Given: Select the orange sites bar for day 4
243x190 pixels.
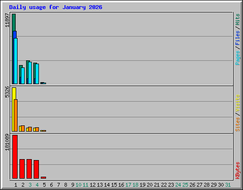Looking at the screenshot, I should 37,129.
